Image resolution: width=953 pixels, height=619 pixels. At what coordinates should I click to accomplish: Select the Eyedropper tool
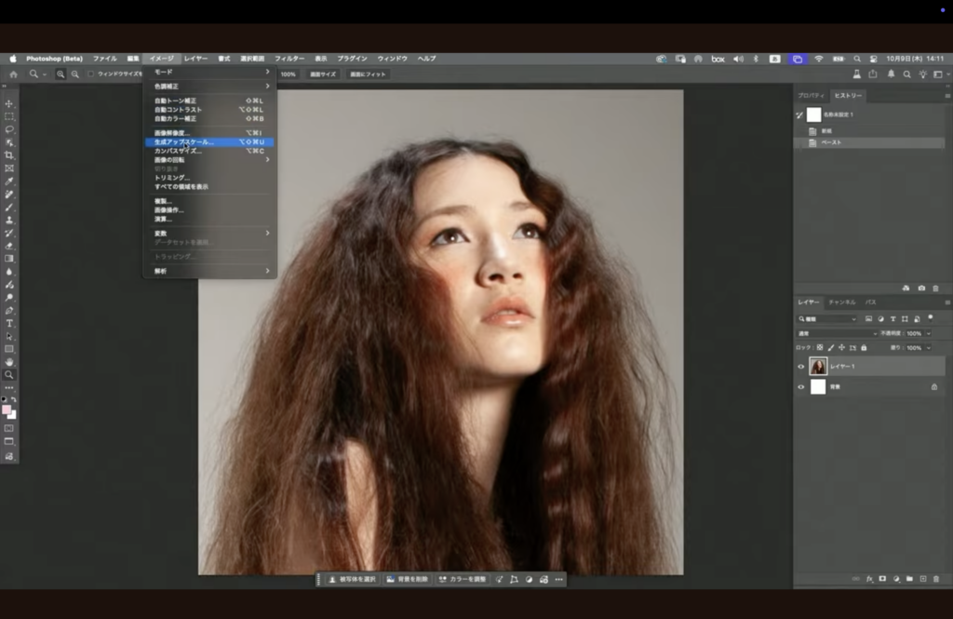9,182
